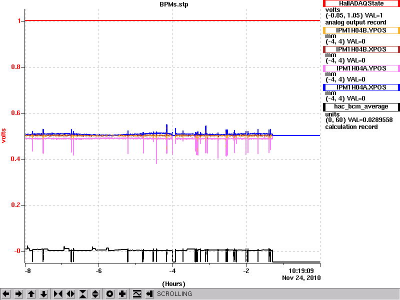This screenshot has width=400, height=300.
Task: Click the horizontal outward arrows zoom icon
Action: coord(70,294)
